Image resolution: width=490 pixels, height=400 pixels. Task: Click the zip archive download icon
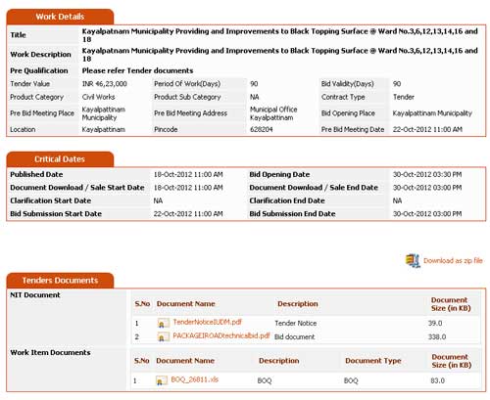click(x=413, y=260)
